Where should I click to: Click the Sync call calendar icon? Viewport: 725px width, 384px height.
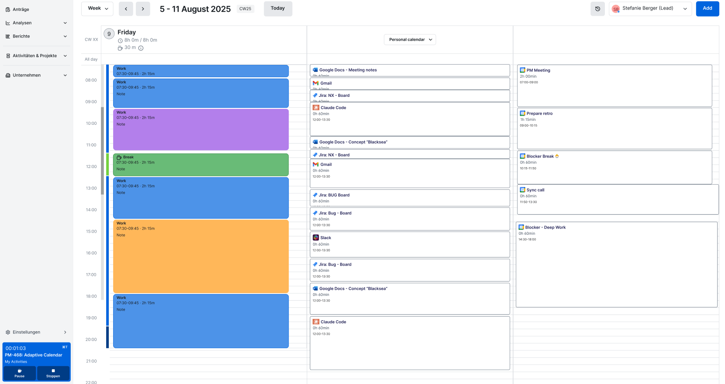pos(522,190)
